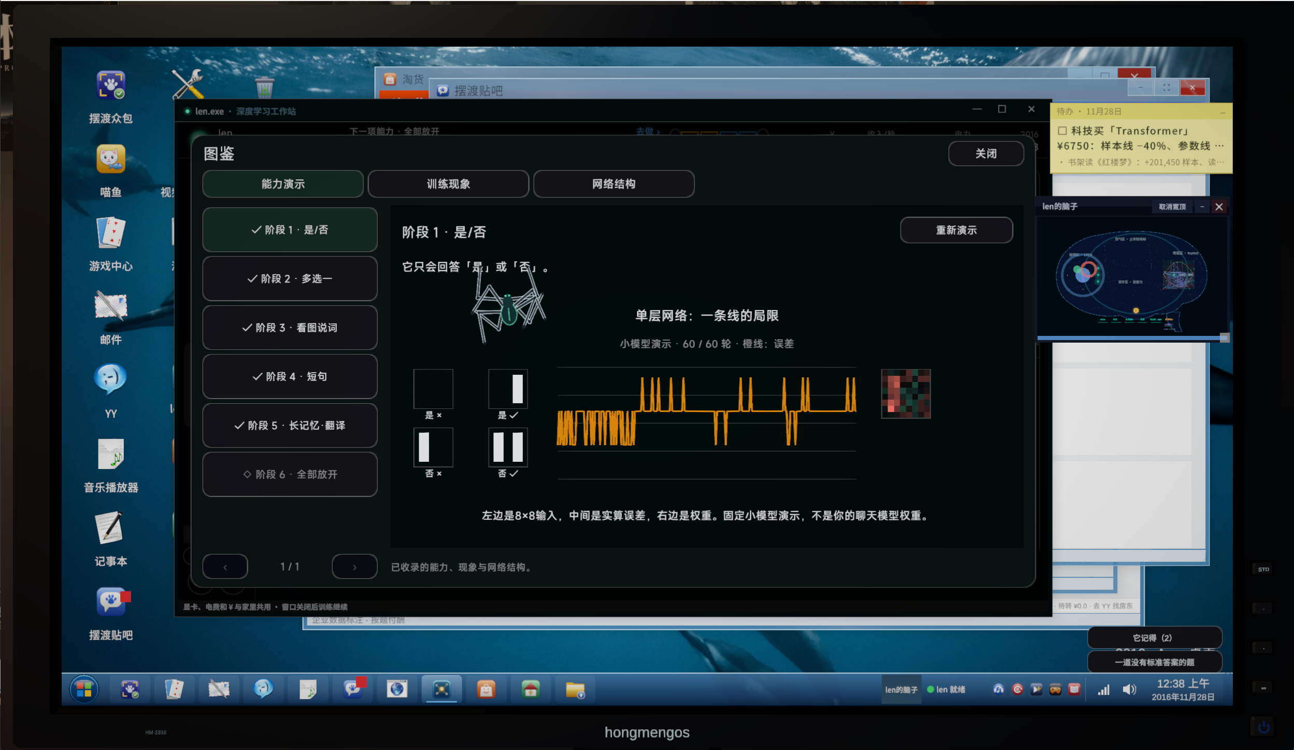Switch to the 网络结构 tab
1294x750 pixels.
tap(614, 183)
